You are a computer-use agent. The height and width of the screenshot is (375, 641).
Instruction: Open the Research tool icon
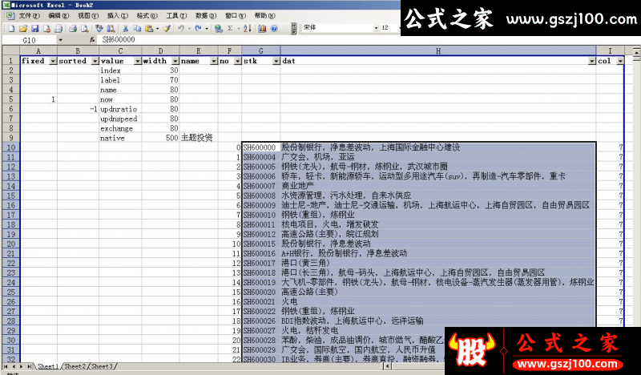(x=111, y=28)
